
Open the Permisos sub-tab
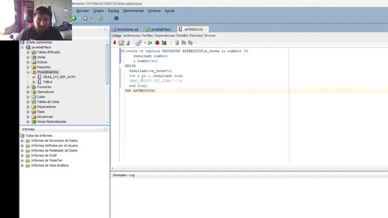tap(196, 36)
